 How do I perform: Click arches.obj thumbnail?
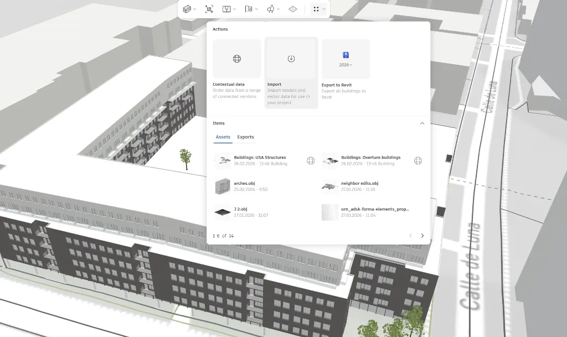pos(223,186)
